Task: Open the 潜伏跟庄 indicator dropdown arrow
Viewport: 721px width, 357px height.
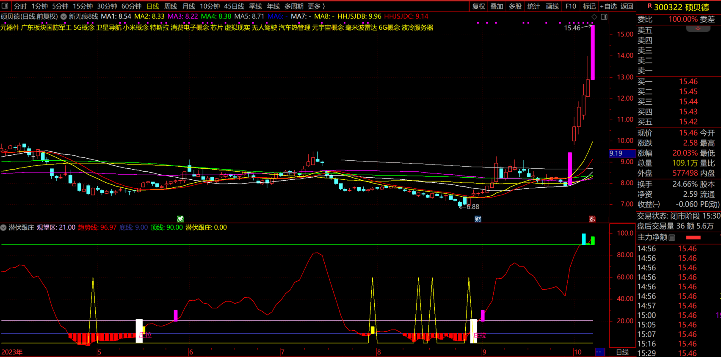Action: [x=3, y=228]
